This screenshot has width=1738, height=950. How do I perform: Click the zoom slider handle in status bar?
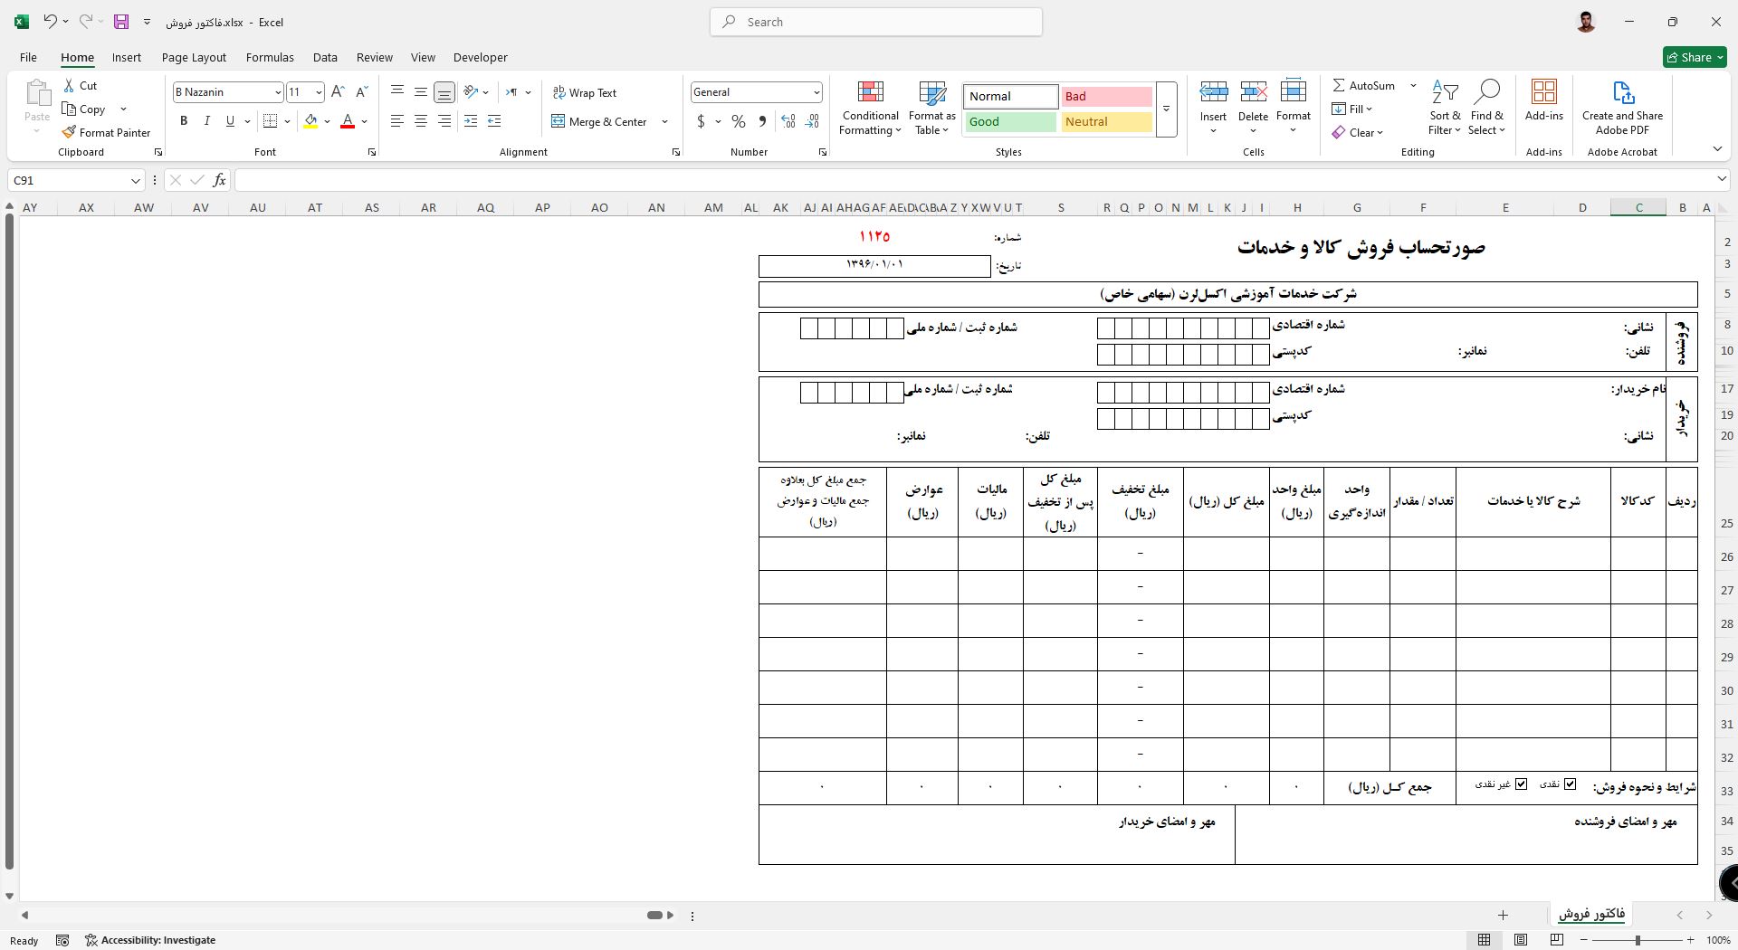(1637, 940)
